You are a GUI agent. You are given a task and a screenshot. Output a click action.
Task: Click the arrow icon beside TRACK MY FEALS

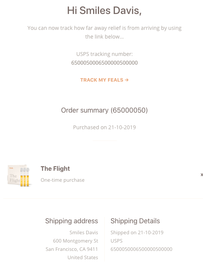[127, 80]
